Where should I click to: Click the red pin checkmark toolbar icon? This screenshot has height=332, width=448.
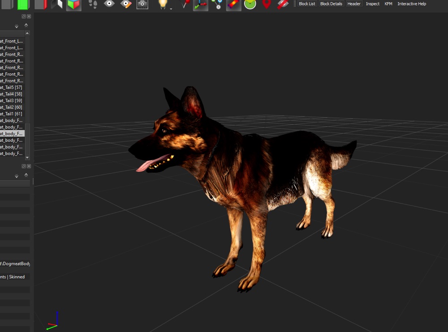[185, 4]
